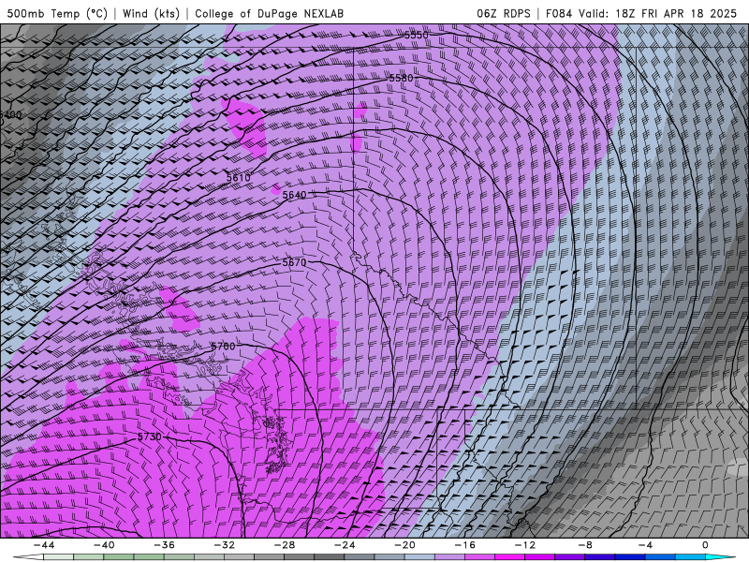The width and height of the screenshot is (749, 562).
Task: Click the -12 legend value
Action: click(x=525, y=545)
